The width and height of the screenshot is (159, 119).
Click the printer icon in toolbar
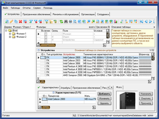[70, 21]
